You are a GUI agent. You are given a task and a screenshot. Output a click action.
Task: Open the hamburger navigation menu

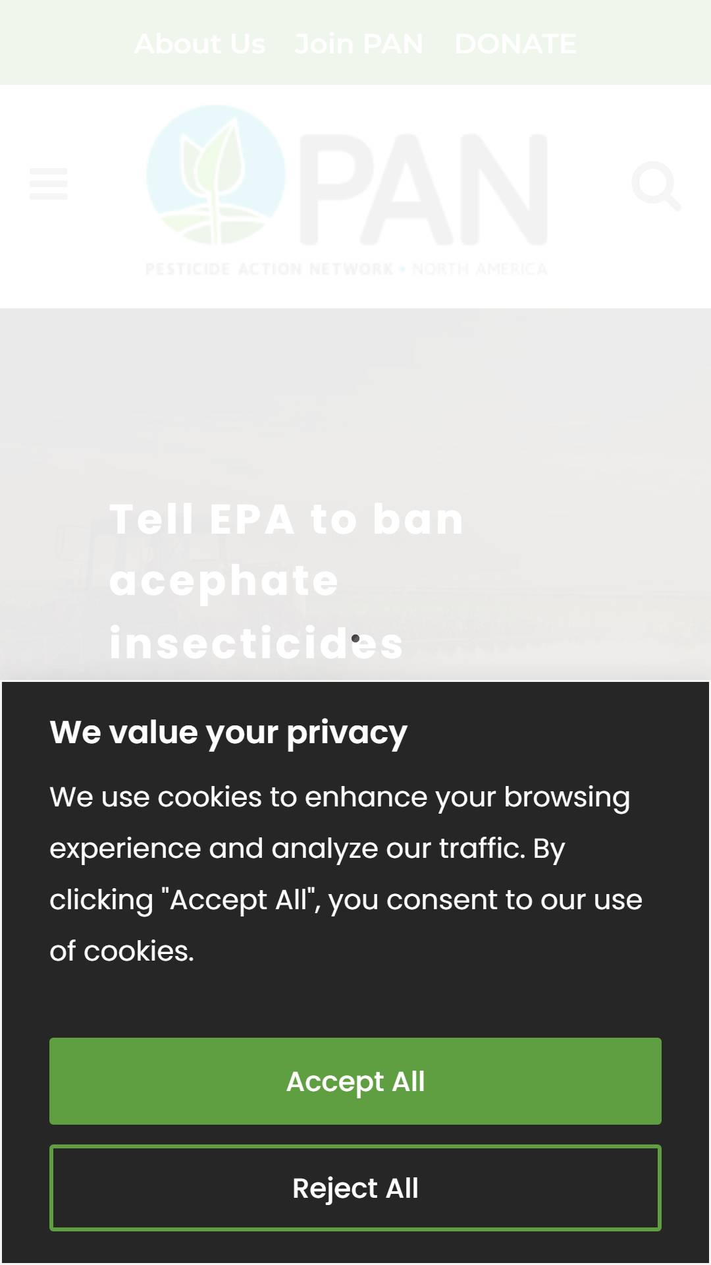coord(49,184)
